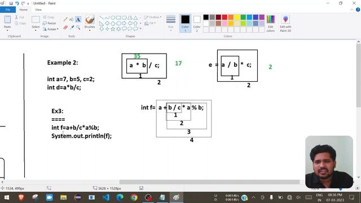
Task: Select the Color picker eyedropper tool
Action: (x=72, y=28)
